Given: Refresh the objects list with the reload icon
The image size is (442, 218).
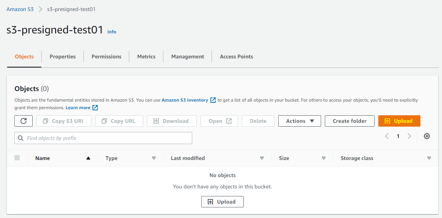Looking at the screenshot, I should click(24, 121).
